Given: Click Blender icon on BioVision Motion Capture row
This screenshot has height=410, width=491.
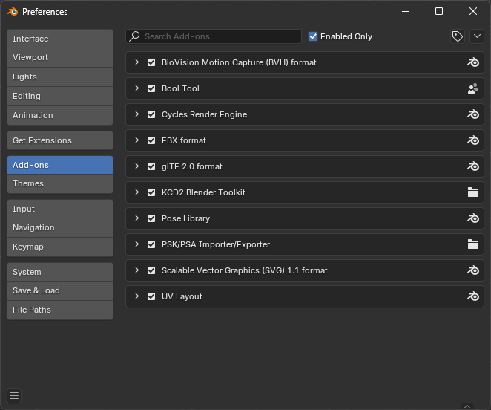Looking at the screenshot, I should pyautogui.click(x=473, y=62).
